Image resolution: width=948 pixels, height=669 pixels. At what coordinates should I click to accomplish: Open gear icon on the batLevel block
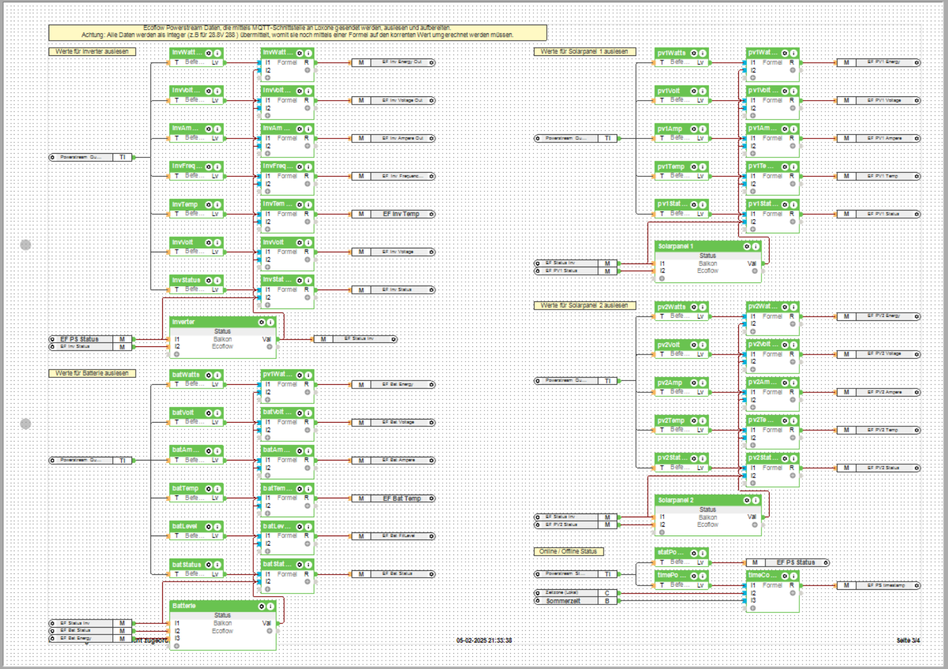coord(209,527)
